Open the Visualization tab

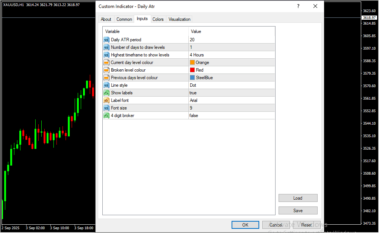tap(180, 19)
